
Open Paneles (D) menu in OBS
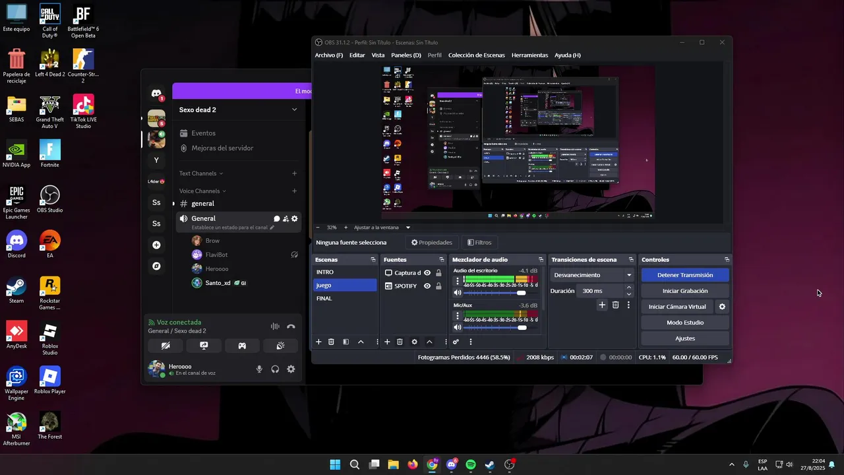(406, 55)
